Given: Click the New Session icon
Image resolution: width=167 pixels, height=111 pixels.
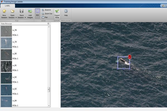Looking at the screenshot, I should (4, 11).
